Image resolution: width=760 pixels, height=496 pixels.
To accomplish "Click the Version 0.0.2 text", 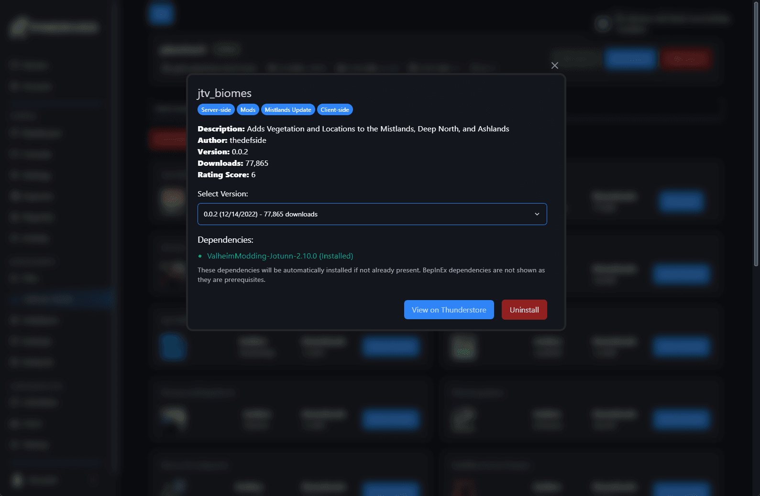I will coord(223,151).
